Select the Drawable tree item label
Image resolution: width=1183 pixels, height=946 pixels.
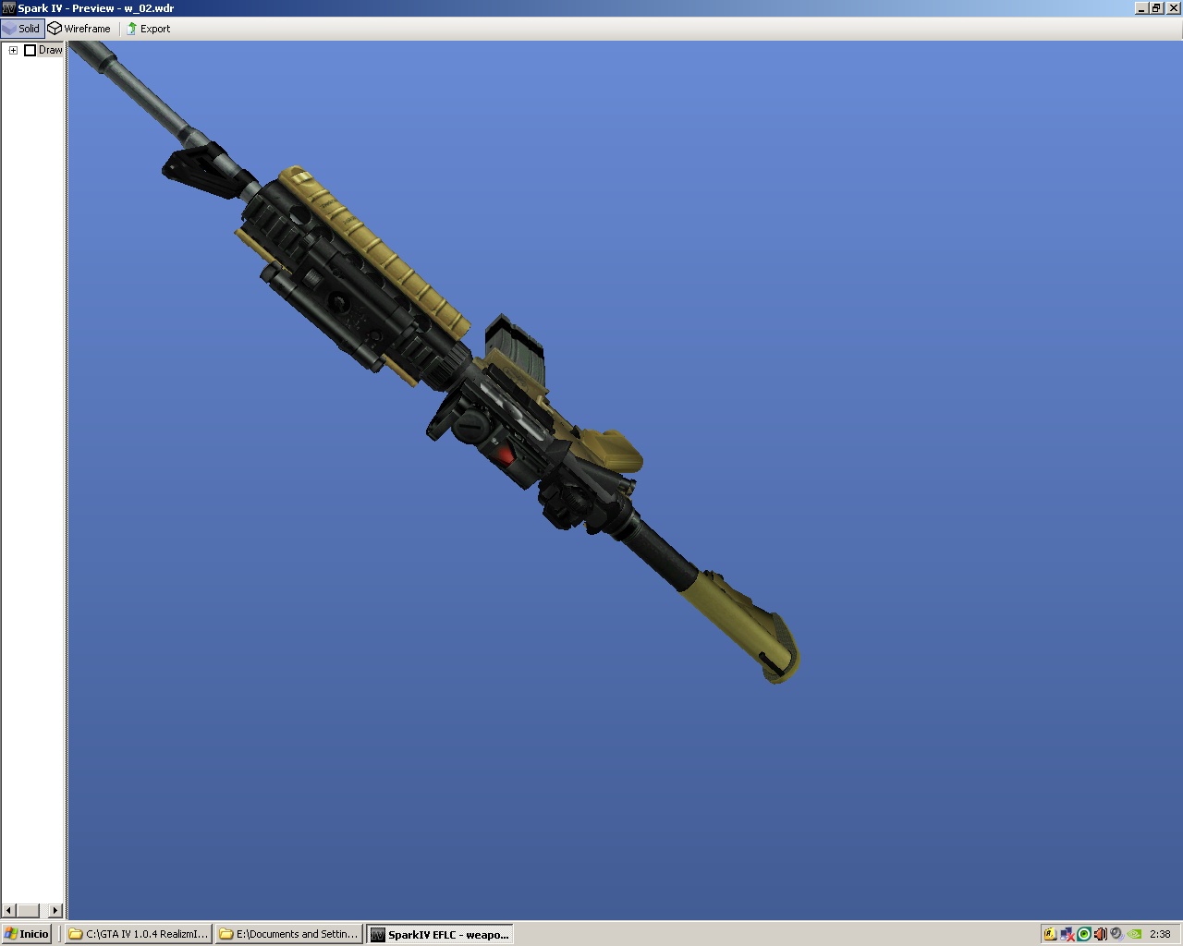[50, 50]
